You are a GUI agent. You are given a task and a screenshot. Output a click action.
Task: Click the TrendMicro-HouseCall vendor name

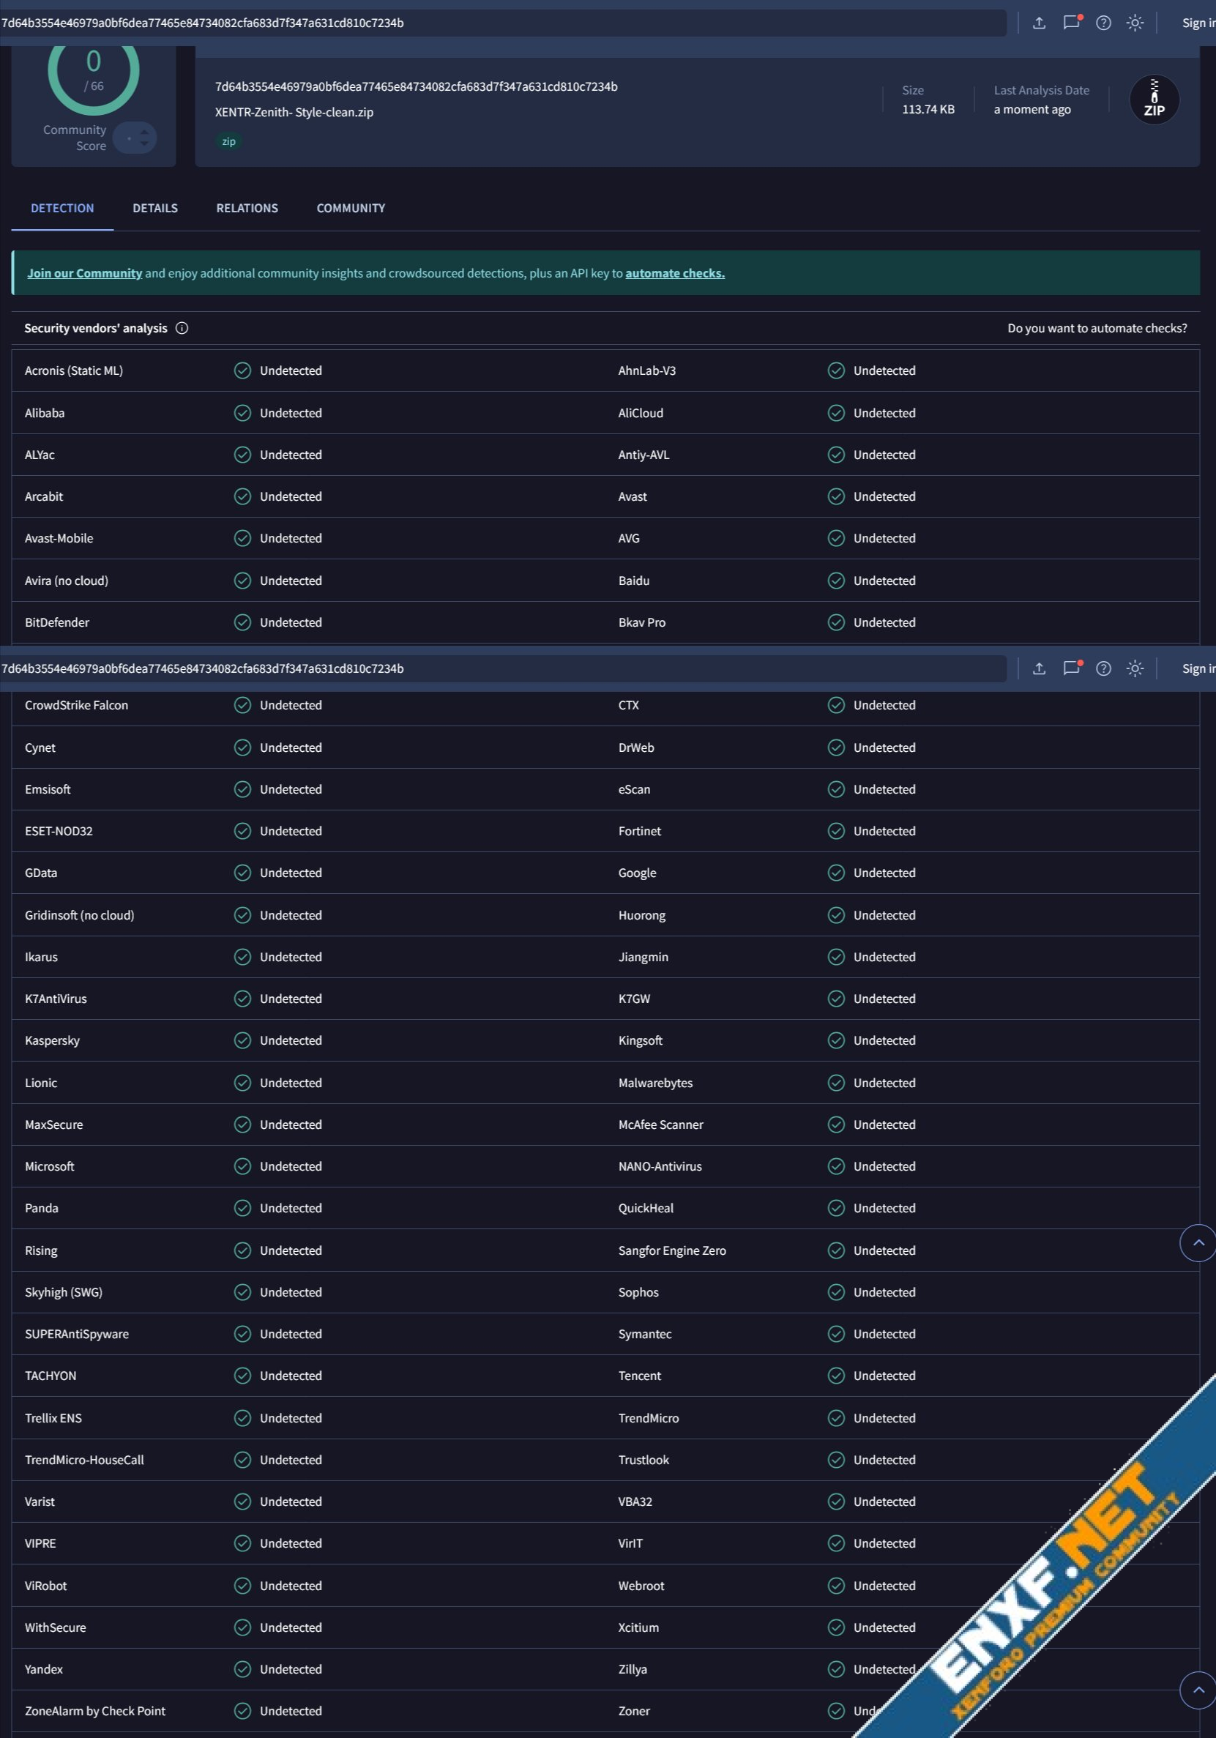[x=84, y=1459]
